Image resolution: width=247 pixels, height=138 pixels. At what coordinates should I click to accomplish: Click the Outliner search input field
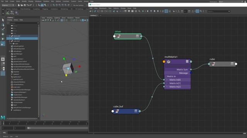(23, 23)
